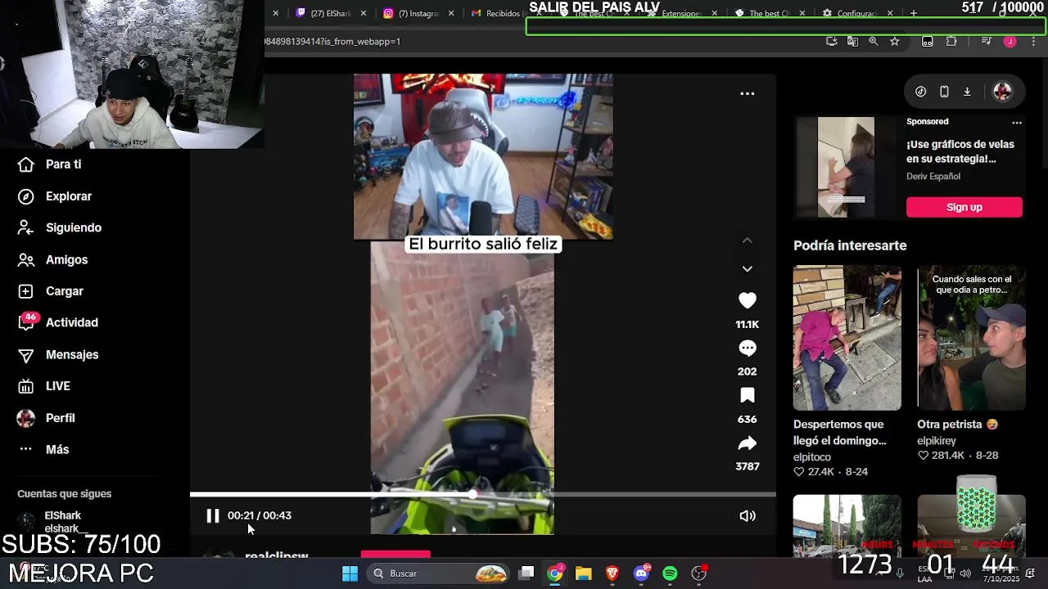Open sponsored ad three-dot menu
Screen dimensions: 1048x589
pyautogui.click(x=1017, y=122)
